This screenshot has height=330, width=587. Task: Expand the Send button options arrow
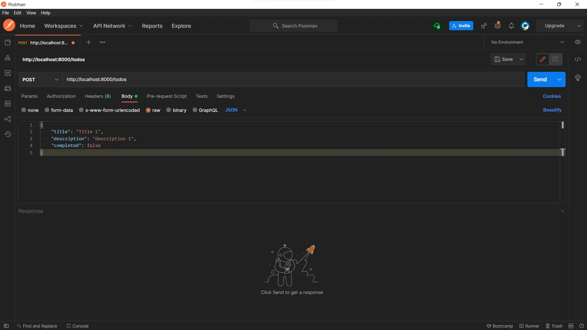click(x=559, y=79)
